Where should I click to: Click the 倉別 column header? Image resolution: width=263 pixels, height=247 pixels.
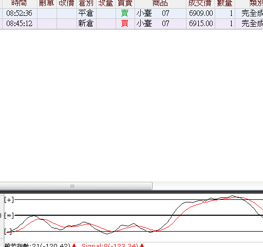pos(86,4)
